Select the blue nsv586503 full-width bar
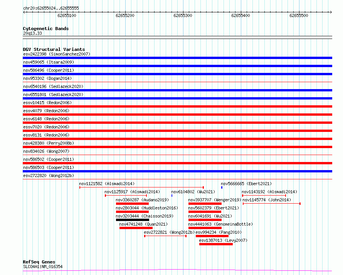The height and width of the screenshot is (275, 343). (177, 171)
